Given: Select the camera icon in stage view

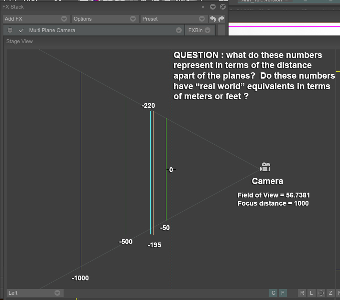Looking at the screenshot, I should (265, 167).
